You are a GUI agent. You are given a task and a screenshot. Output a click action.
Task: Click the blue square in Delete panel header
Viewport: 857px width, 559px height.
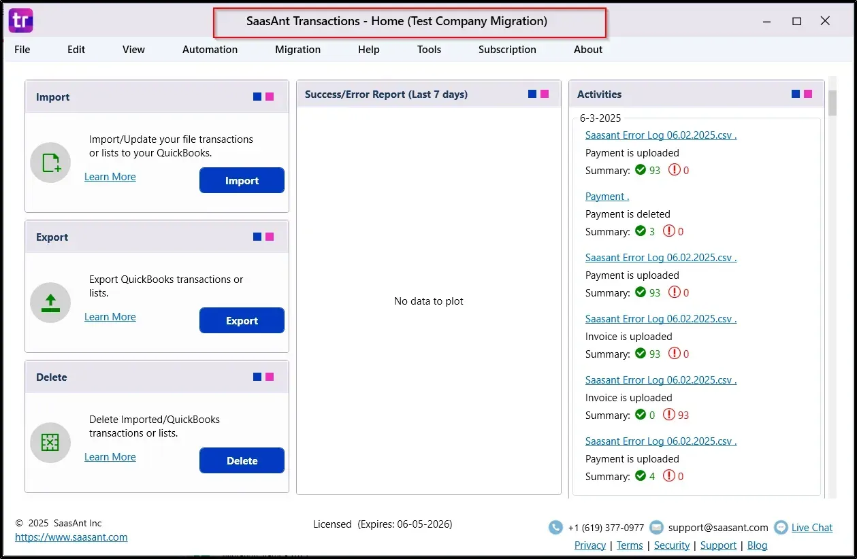[257, 377]
